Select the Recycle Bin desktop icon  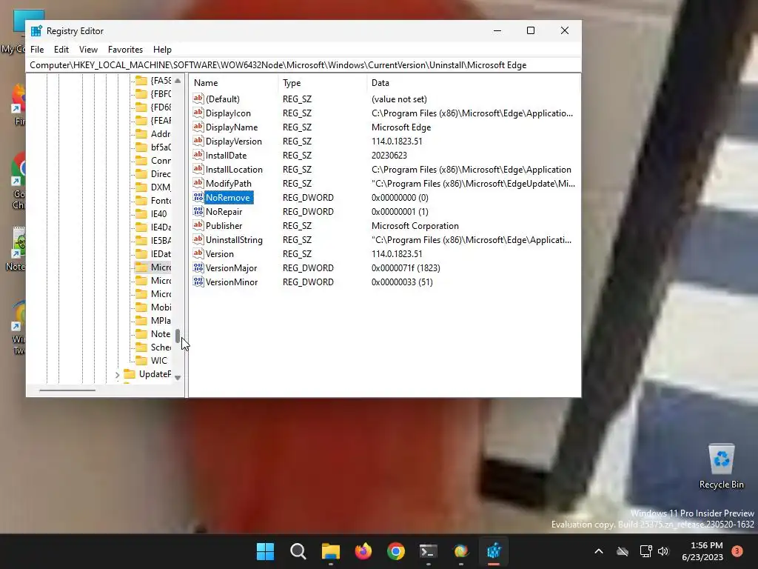721,467
